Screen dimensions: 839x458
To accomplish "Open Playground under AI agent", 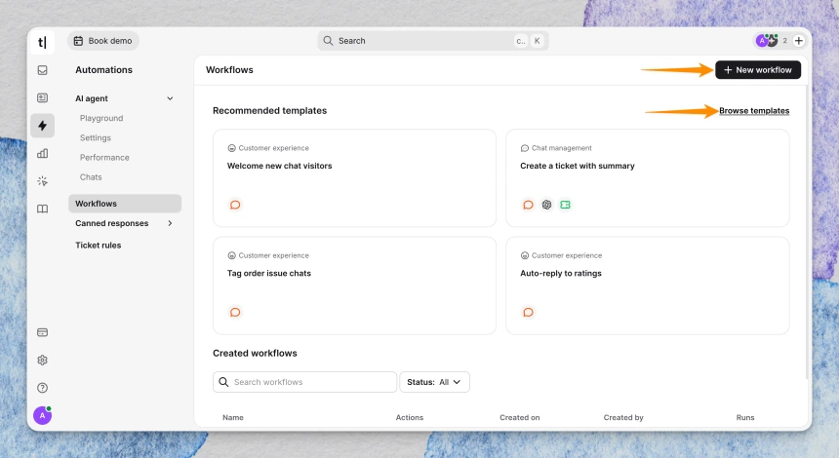I will 101,118.
